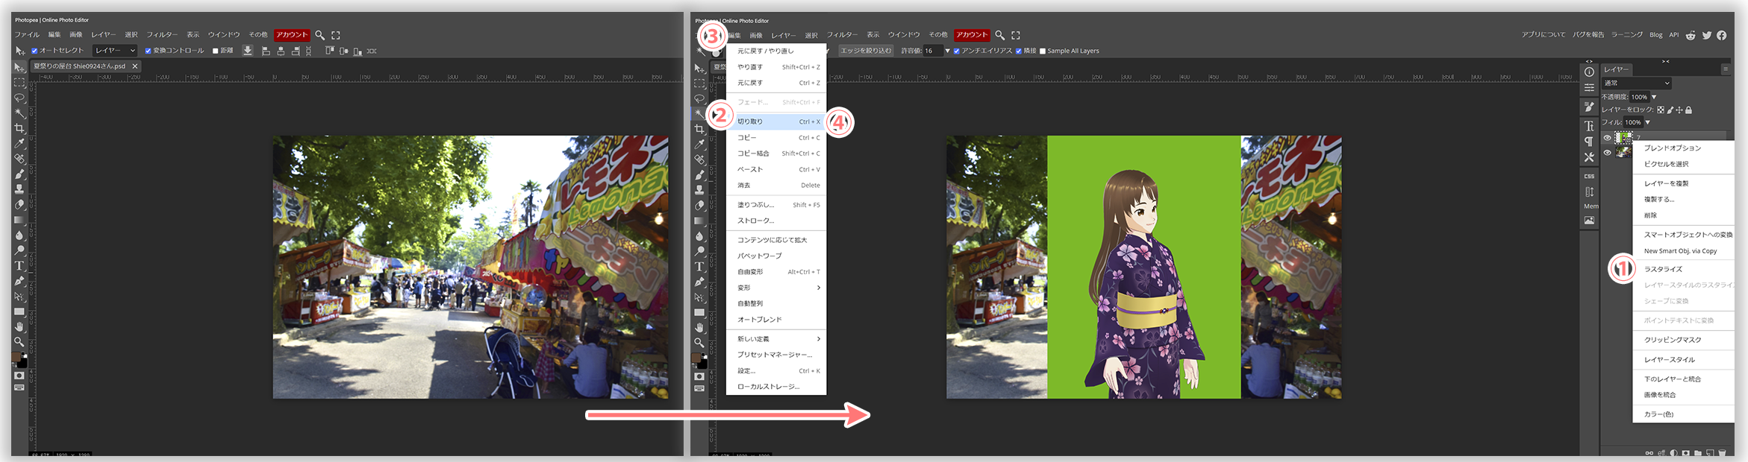
Task: Click the padlock lock-all icon
Action: pos(1688,110)
